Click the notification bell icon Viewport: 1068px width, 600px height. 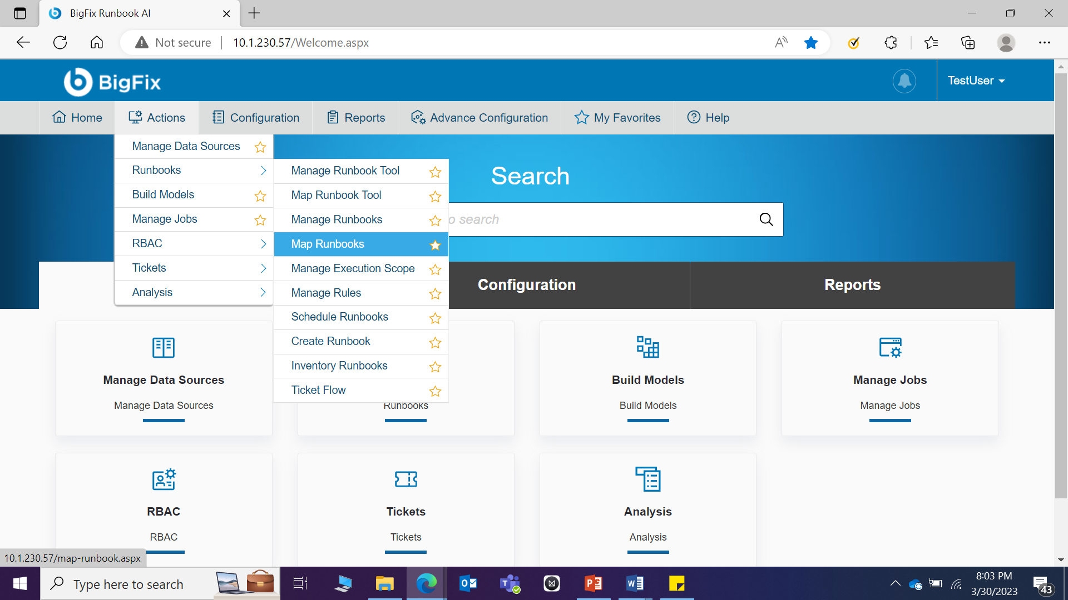point(904,81)
